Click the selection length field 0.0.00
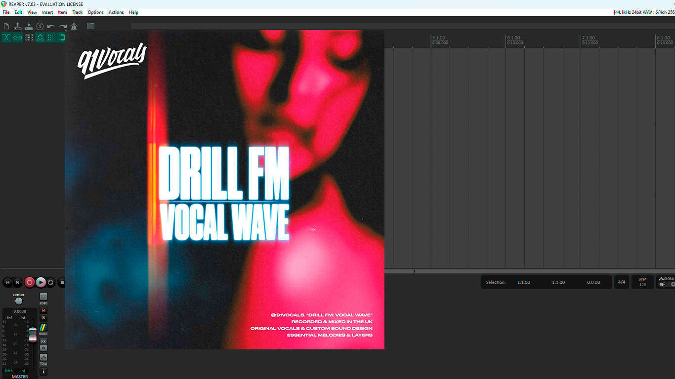The height and width of the screenshot is (379, 675). [593, 282]
